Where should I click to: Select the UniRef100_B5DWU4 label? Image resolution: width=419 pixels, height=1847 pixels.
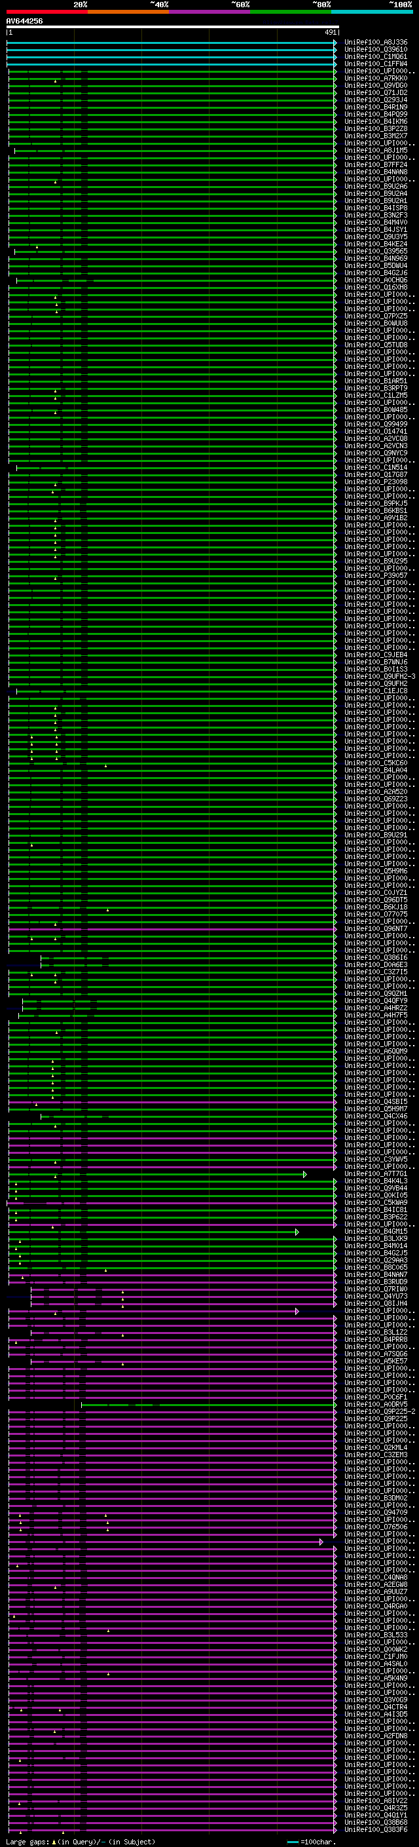click(x=376, y=265)
